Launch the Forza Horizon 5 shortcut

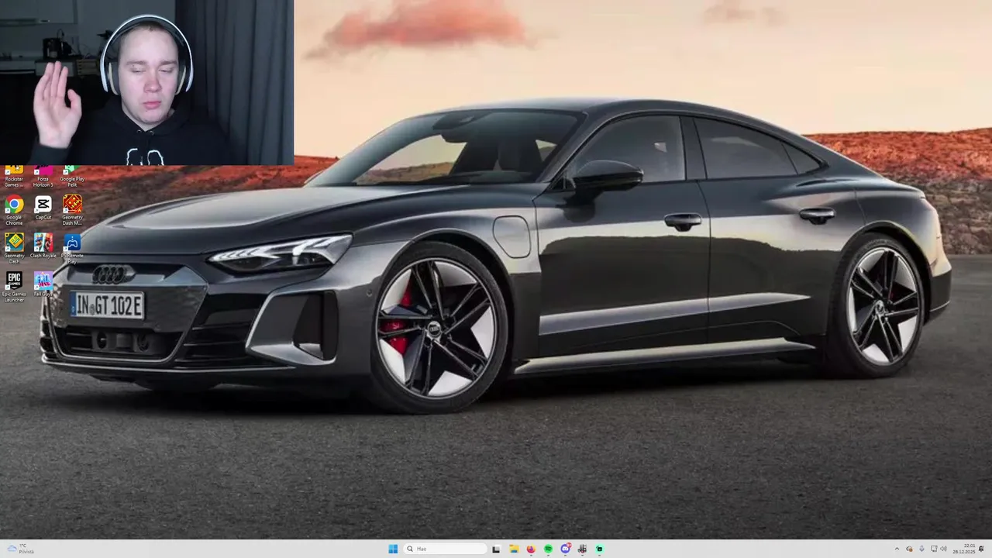[x=43, y=177]
